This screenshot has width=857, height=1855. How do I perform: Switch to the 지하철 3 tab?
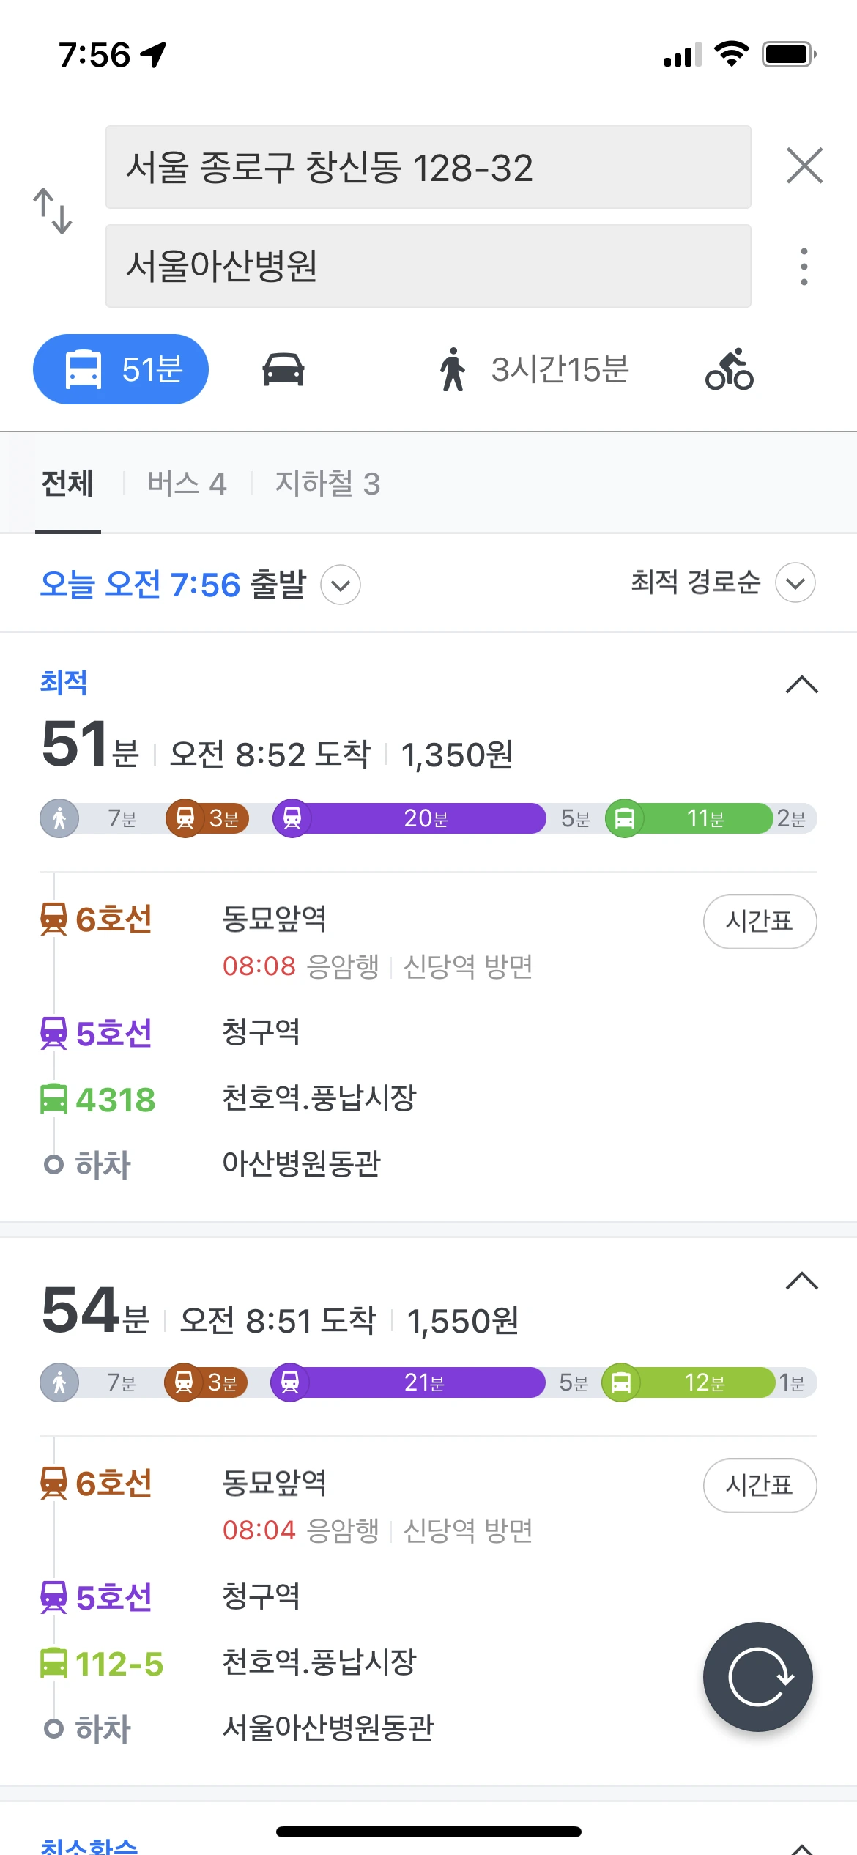(x=327, y=484)
